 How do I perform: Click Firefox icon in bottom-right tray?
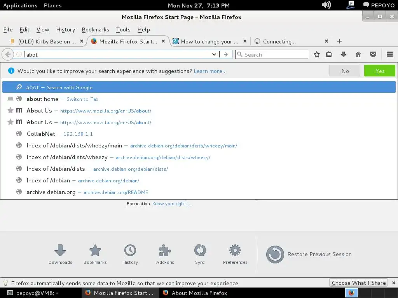click(x=351, y=293)
